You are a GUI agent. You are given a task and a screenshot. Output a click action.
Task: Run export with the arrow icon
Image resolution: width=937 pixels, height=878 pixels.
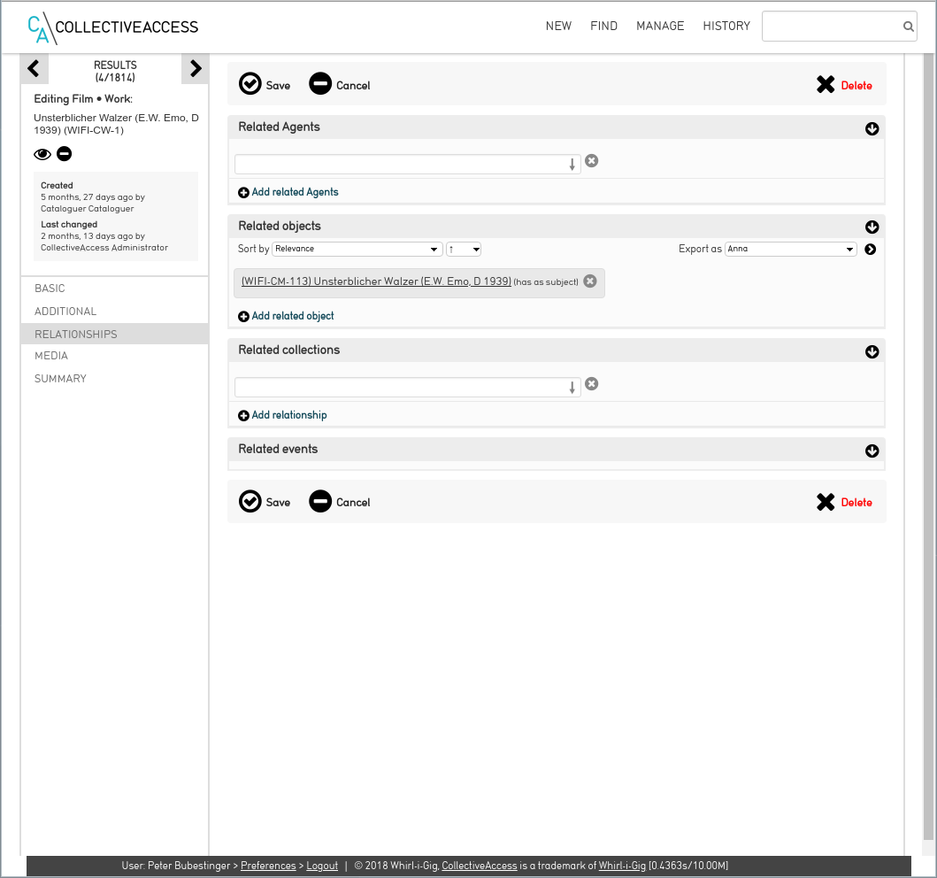871,250
